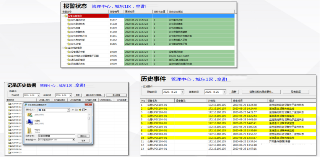Screen dimensions: 320x157
Task: Click the UPS故障 alarm folder icon
Action: pos(69,28)
